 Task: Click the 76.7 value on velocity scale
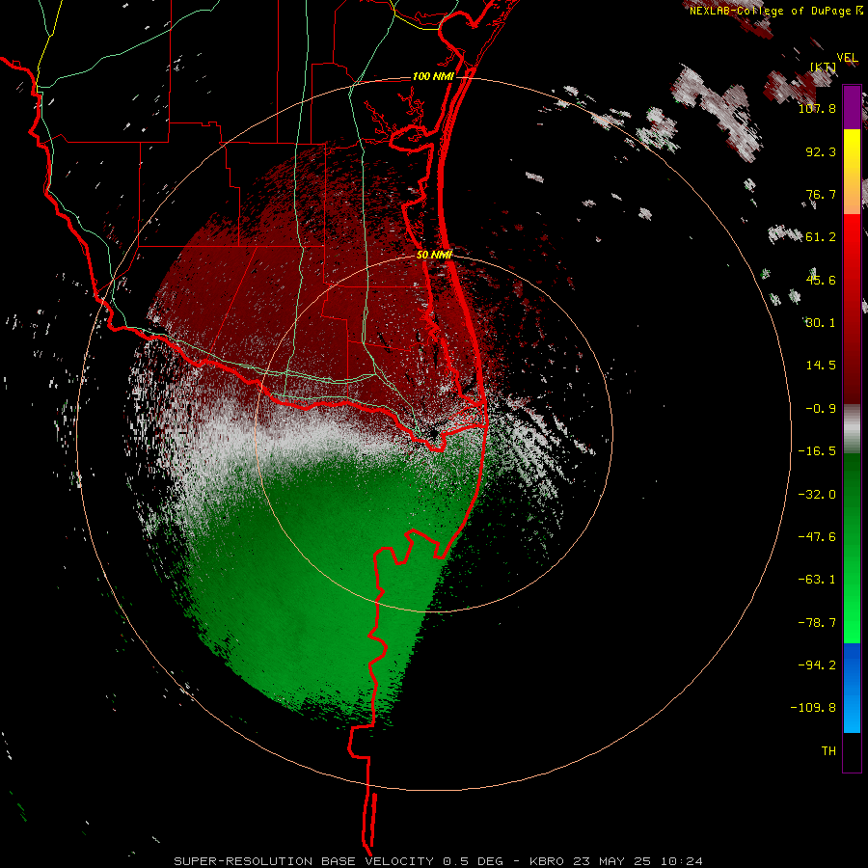(821, 194)
